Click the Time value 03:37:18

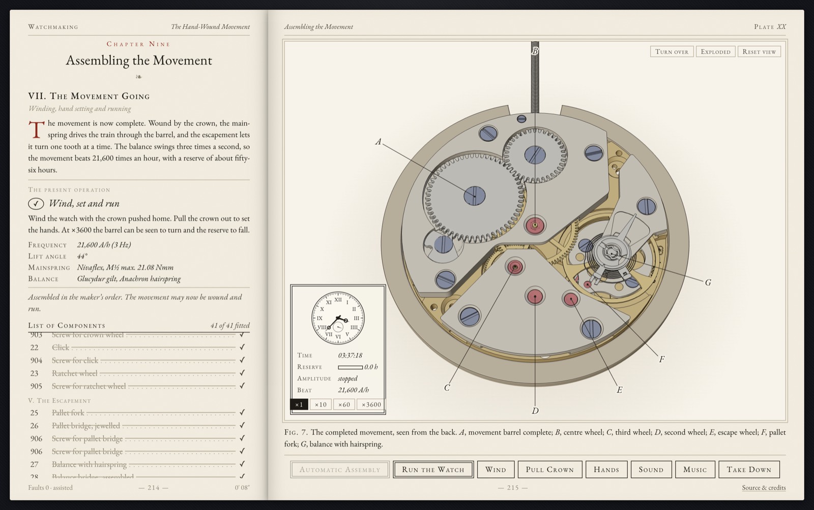coord(350,356)
